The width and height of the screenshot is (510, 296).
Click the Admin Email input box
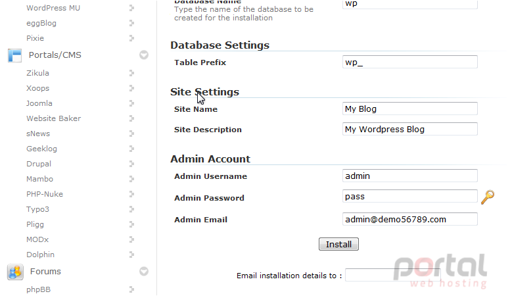[410, 219]
